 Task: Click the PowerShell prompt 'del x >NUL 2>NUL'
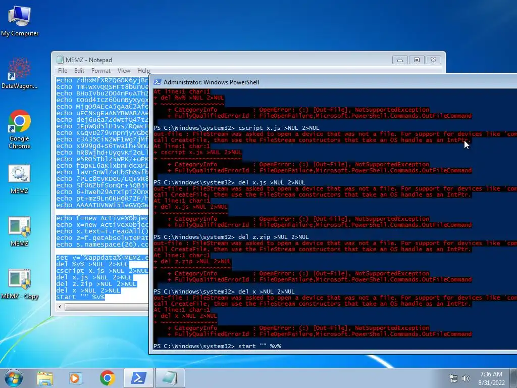[224, 292]
